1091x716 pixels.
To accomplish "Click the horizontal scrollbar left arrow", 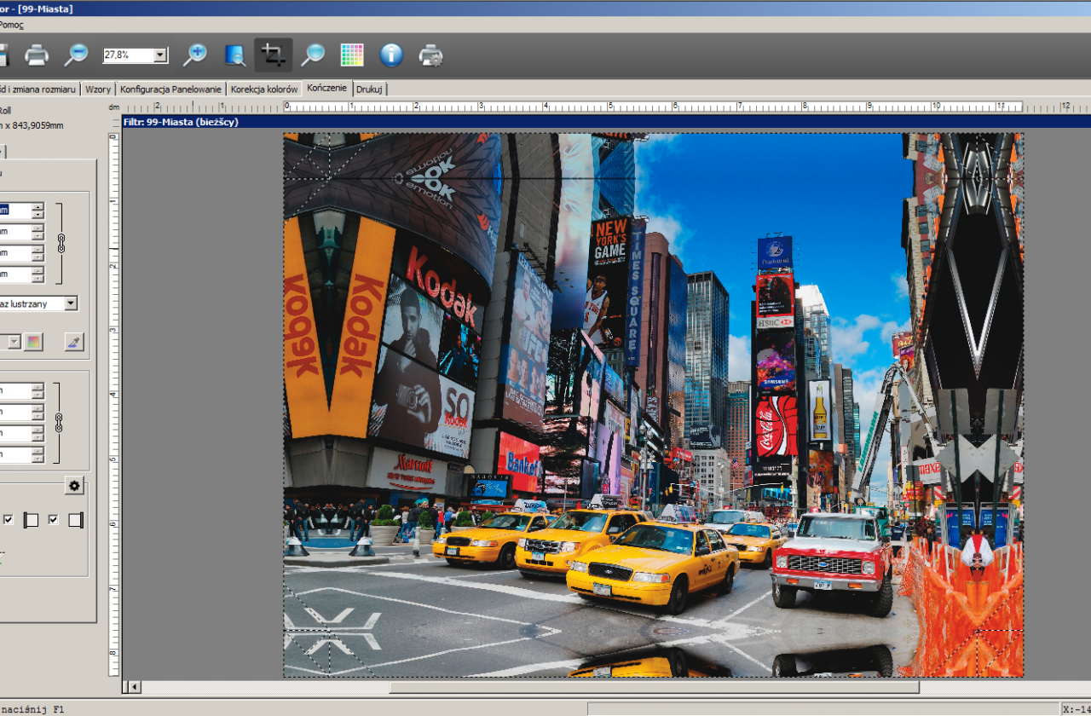I will tap(135, 687).
